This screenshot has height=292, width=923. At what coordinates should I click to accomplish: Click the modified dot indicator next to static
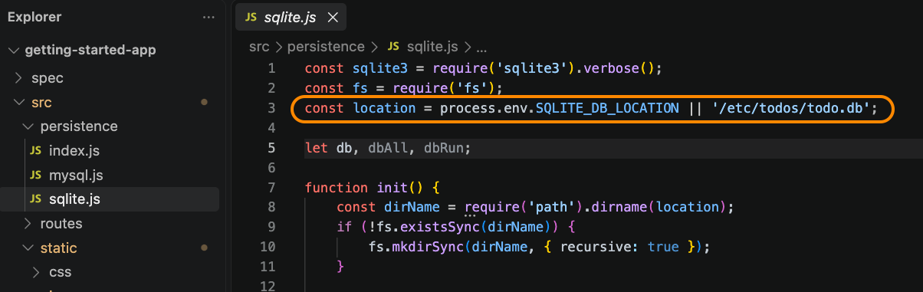204,248
